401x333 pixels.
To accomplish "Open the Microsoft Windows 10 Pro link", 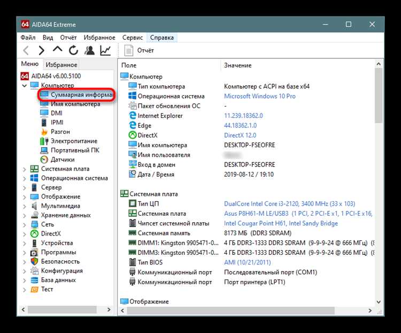I will coord(259,96).
